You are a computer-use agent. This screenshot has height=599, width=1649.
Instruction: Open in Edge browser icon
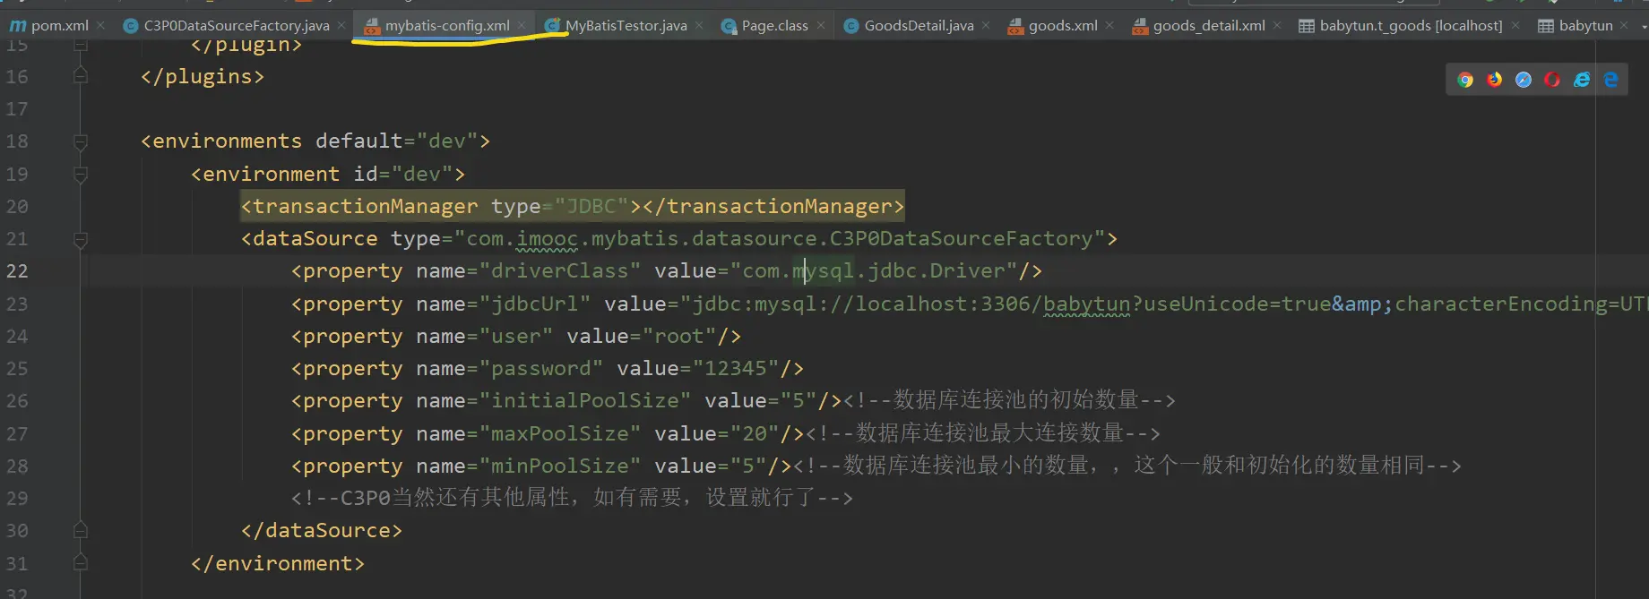[x=1610, y=80]
